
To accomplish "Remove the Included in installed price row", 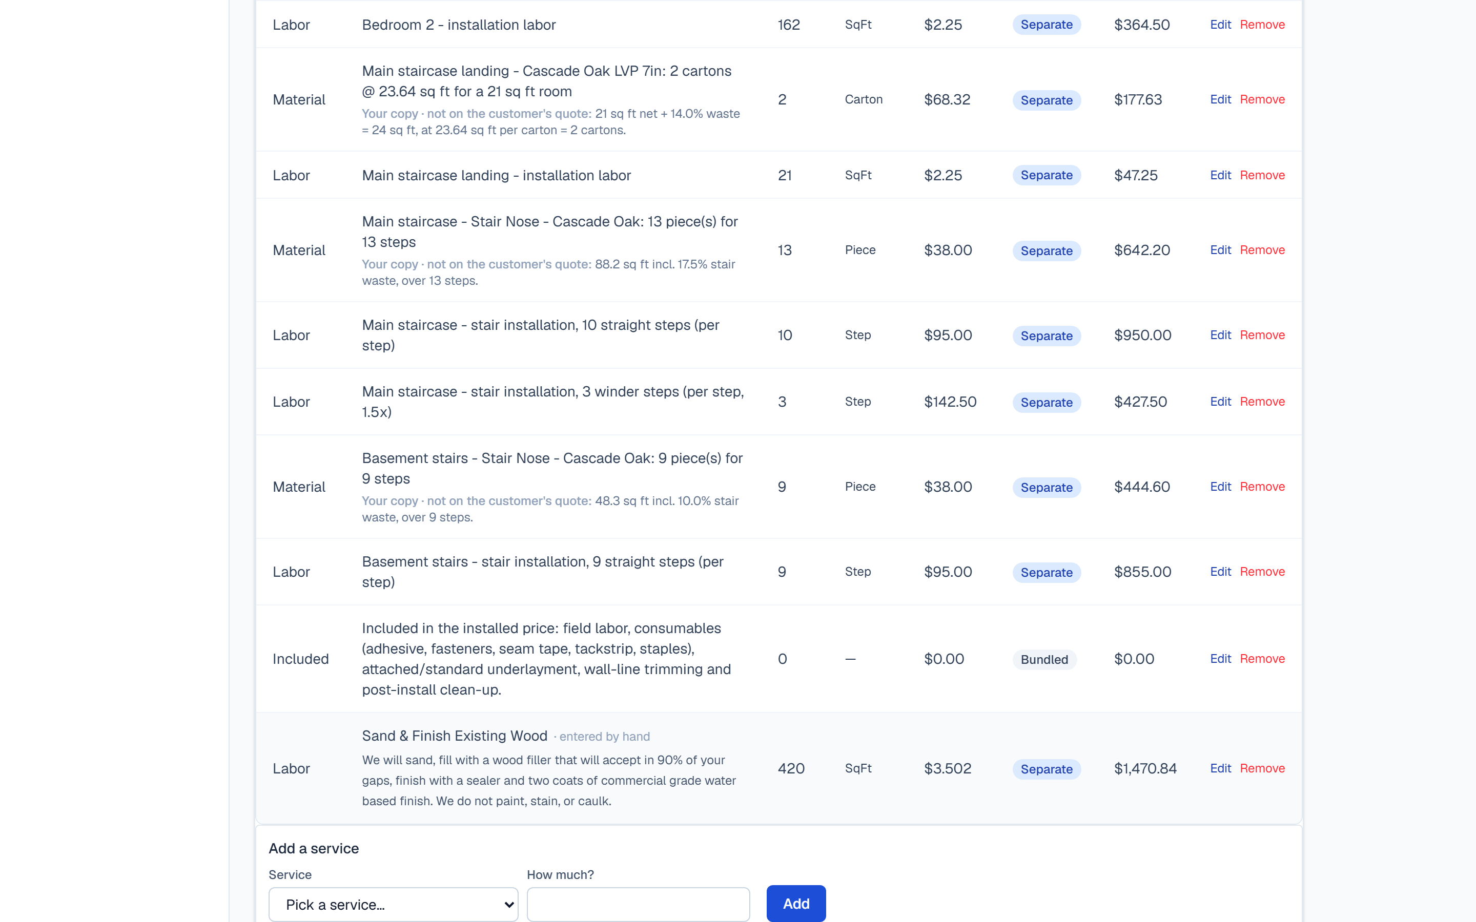I will click(1262, 659).
